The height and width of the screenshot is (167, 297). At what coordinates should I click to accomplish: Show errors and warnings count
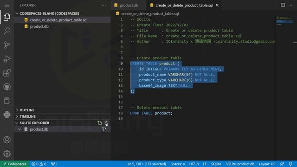[39, 164]
